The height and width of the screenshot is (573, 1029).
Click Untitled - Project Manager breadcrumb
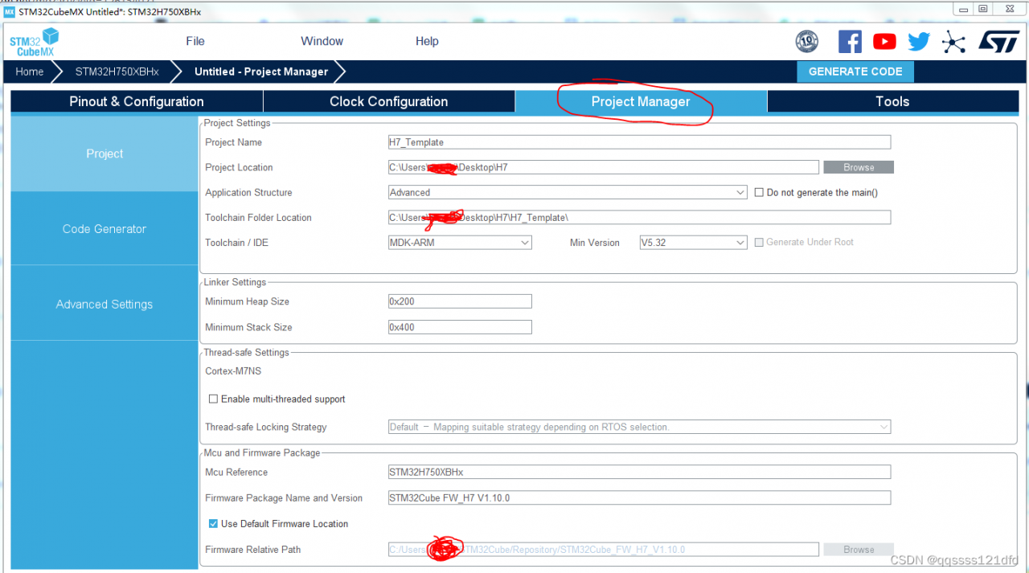(261, 72)
